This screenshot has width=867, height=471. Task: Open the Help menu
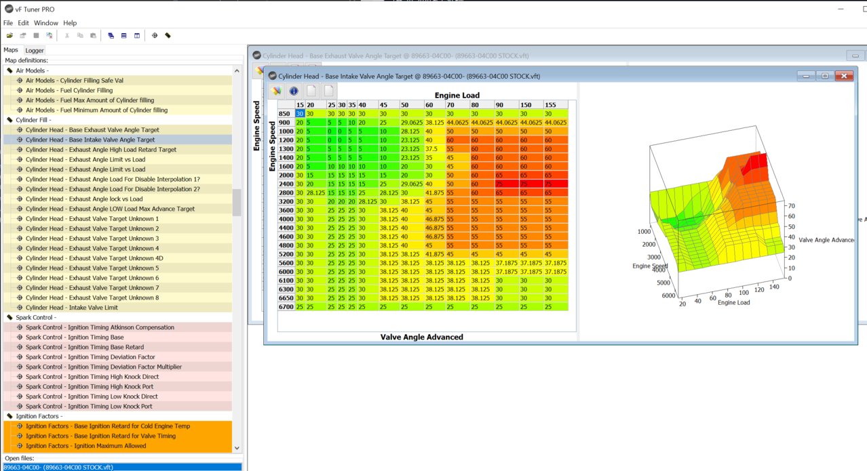[x=70, y=23]
